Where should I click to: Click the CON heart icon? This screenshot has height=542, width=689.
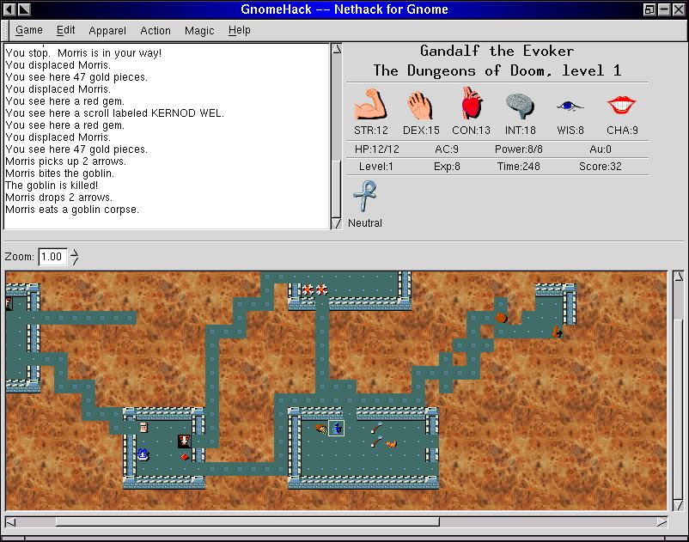(x=470, y=105)
